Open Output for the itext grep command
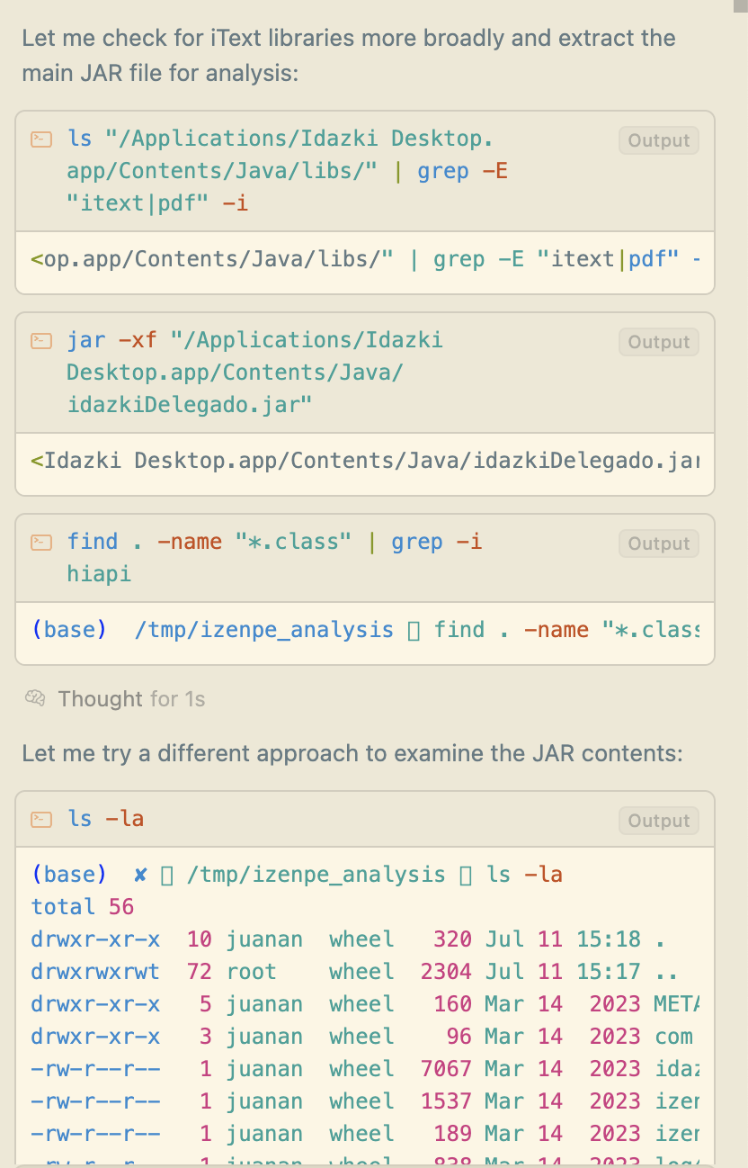 (657, 140)
